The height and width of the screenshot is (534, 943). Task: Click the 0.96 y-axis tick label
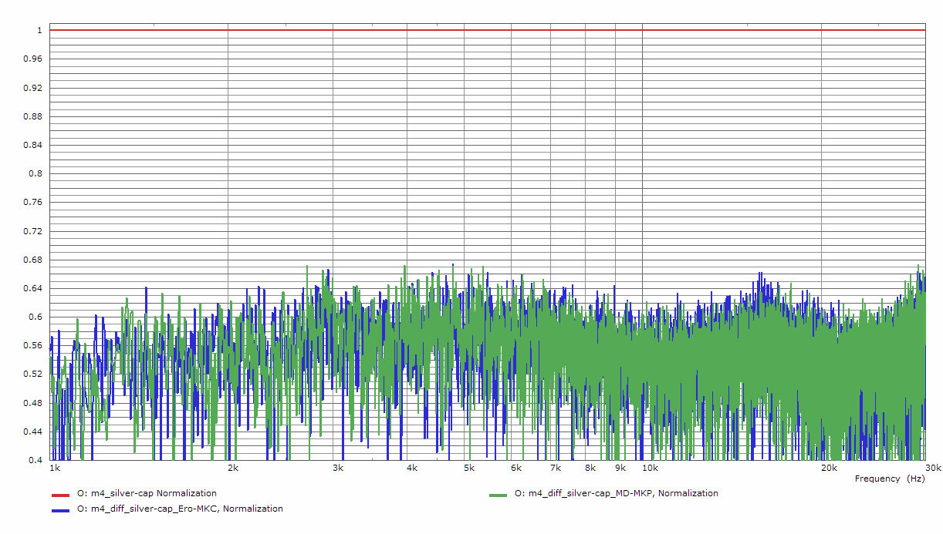(x=33, y=59)
